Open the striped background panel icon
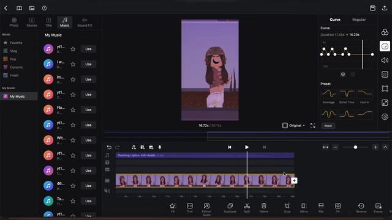392x220 pixels. pyautogui.click(x=385, y=75)
